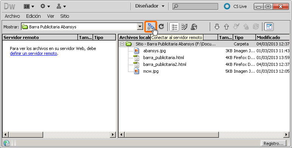The width and height of the screenshot is (292, 148).
Task: Select the mcw.jpg file
Action: click(151, 71)
